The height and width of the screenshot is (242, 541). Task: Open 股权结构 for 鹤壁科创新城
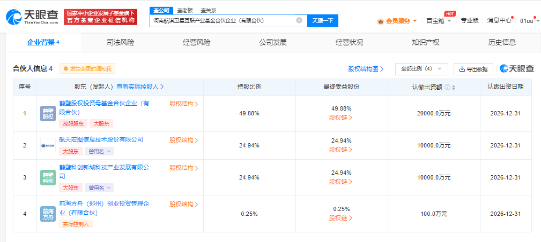point(184,168)
